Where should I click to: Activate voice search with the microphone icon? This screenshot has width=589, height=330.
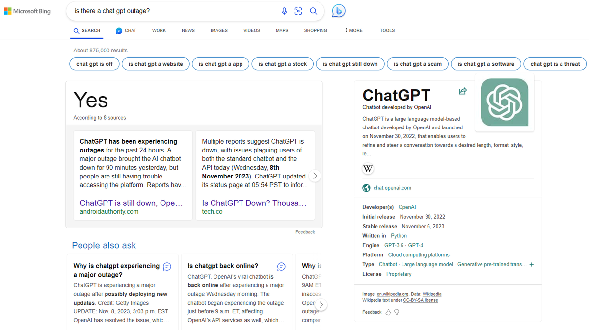pos(284,11)
